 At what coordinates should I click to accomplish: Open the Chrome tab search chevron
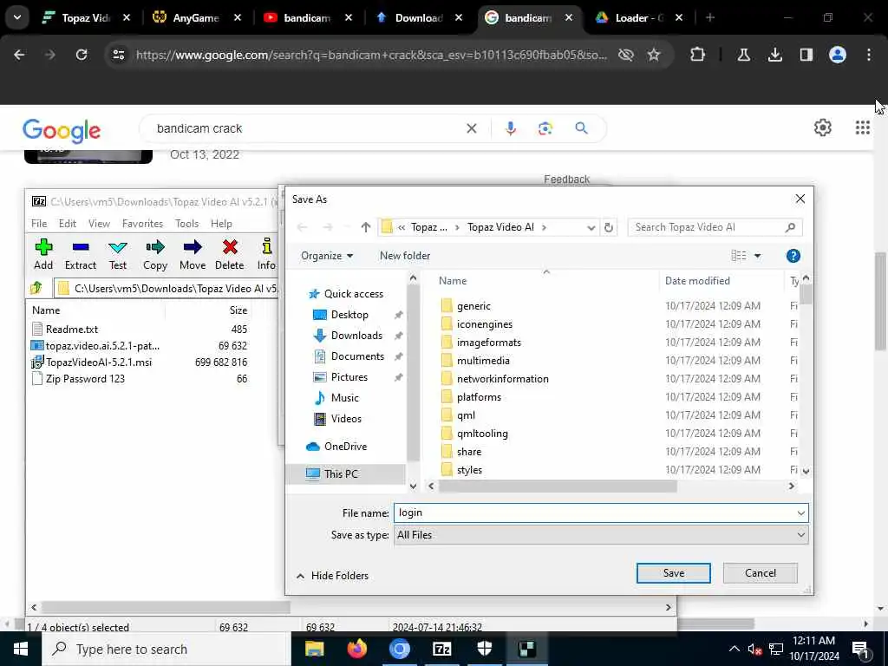17,17
